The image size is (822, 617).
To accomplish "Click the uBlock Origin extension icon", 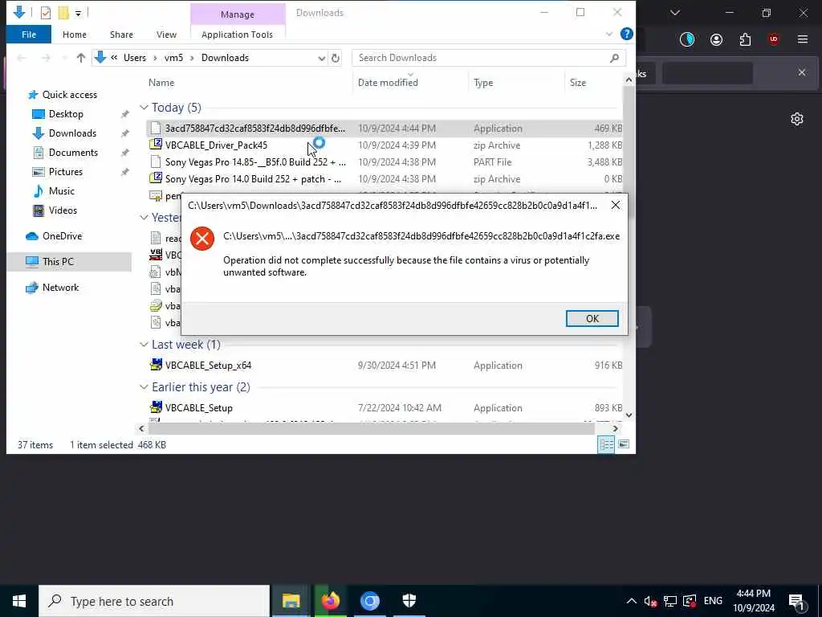I will tap(774, 40).
